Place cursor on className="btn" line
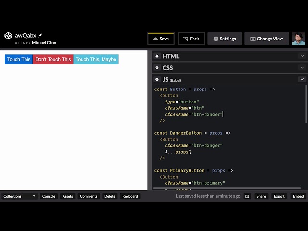 click(x=184, y=108)
